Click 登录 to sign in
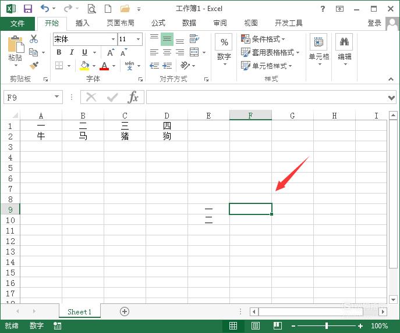 tap(374, 23)
